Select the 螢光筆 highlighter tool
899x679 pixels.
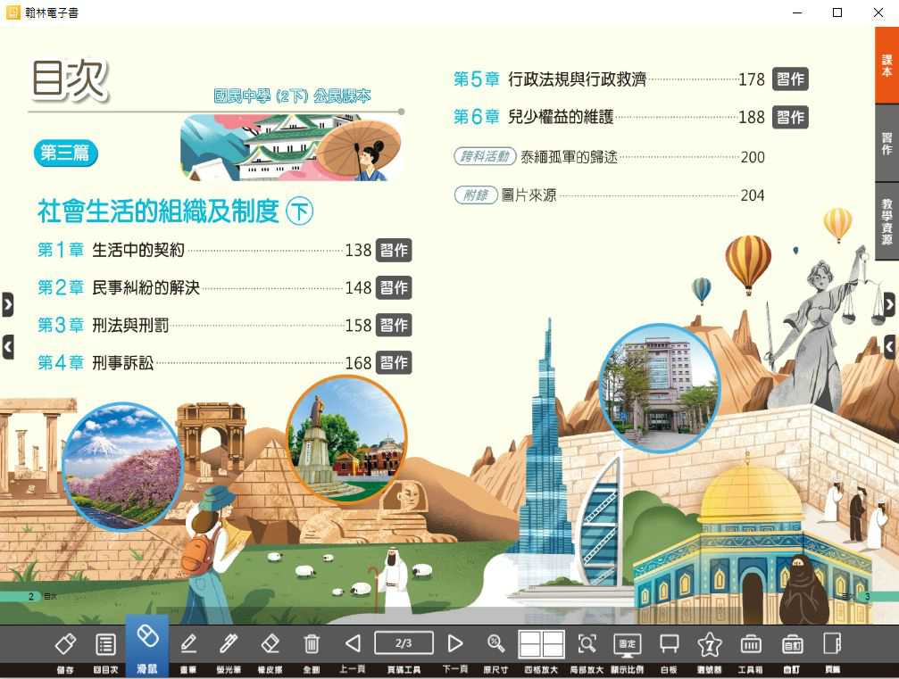pyautogui.click(x=229, y=644)
